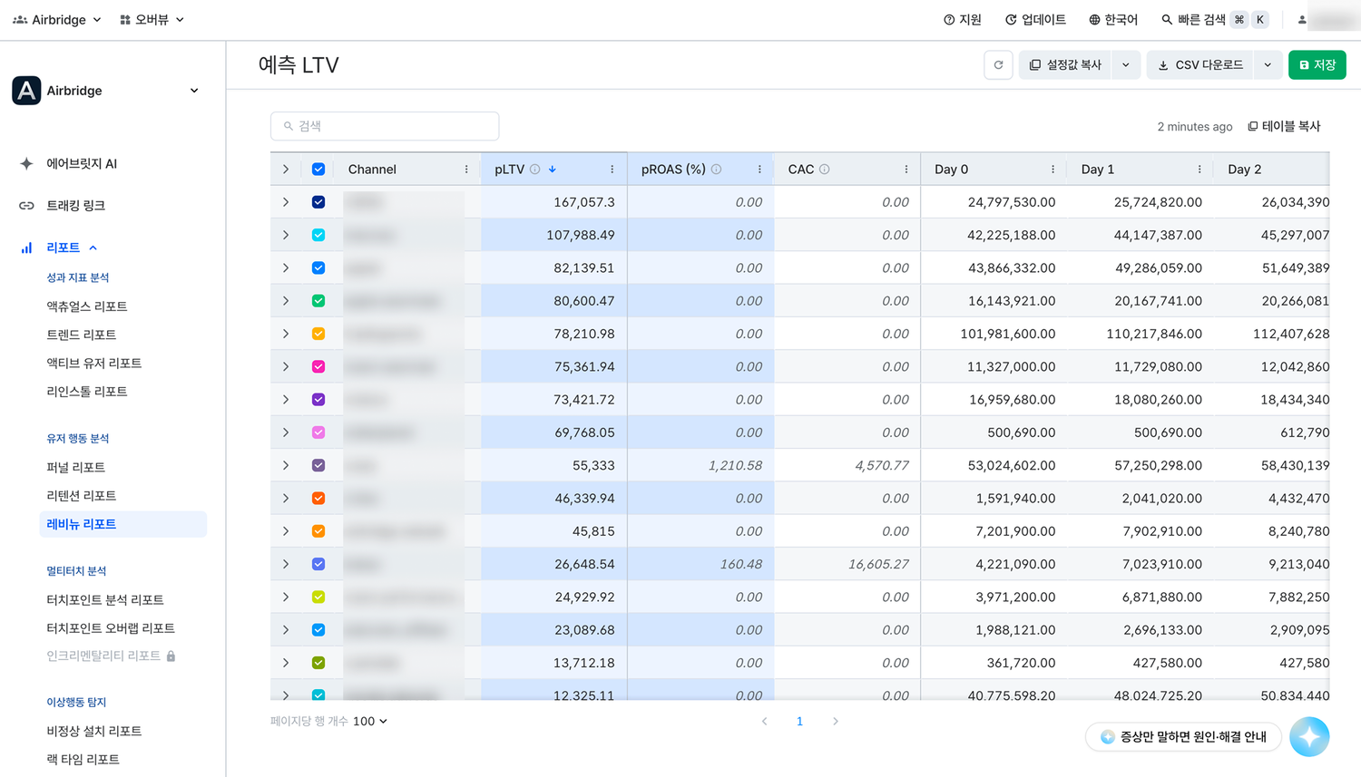1361x777 pixels.
Task: Open the Airbridge organization dropdown in top bar
Action: tap(57, 20)
